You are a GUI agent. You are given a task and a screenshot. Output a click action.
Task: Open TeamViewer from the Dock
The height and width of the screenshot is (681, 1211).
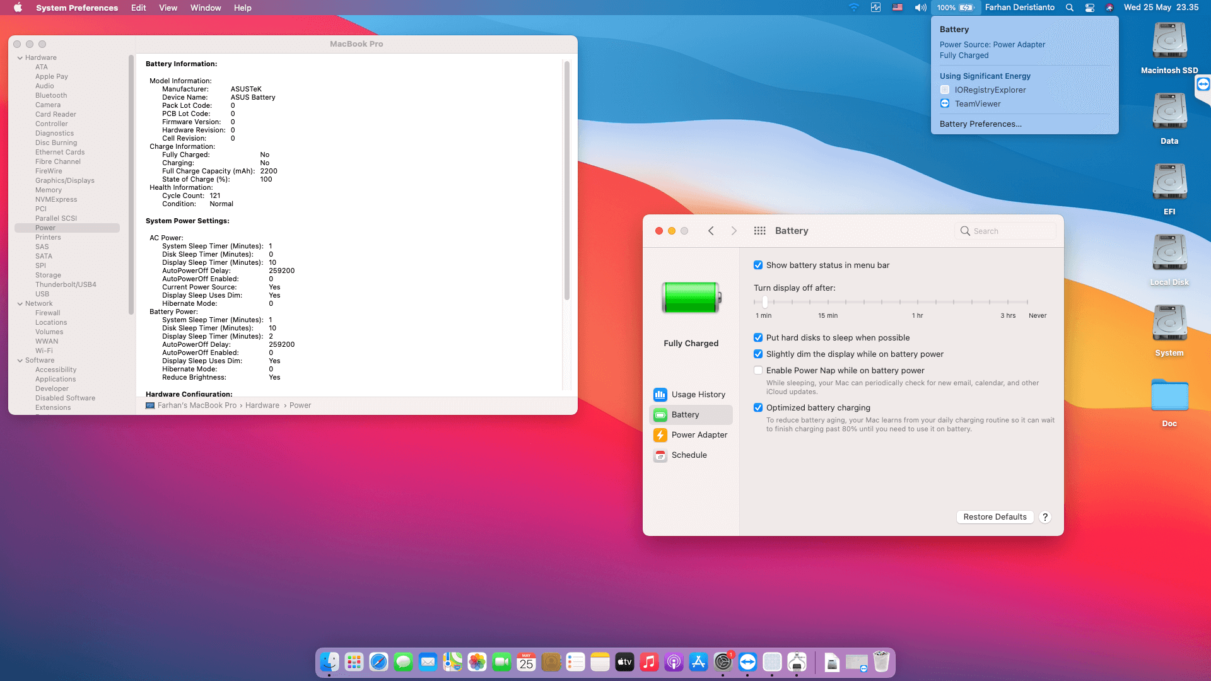pyautogui.click(x=748, y=662)
